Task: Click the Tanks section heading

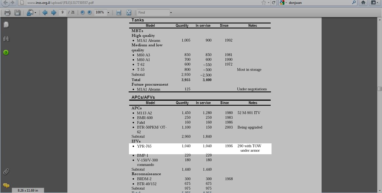Action: tap(138, 20)
